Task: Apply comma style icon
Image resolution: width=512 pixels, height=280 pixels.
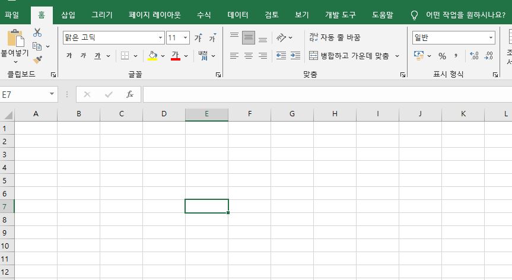Action: point(456,56)
